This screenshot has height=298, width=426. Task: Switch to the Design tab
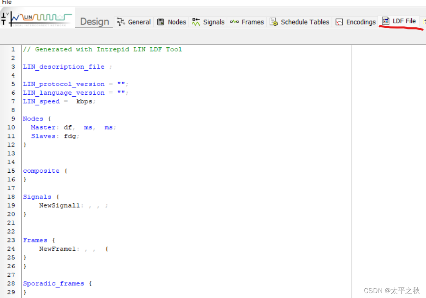(x=94, y=22)
